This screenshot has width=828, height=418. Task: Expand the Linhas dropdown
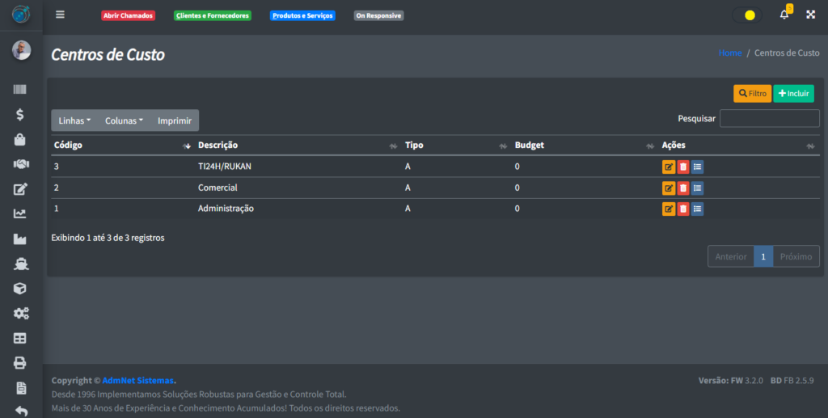click(74, 120)
